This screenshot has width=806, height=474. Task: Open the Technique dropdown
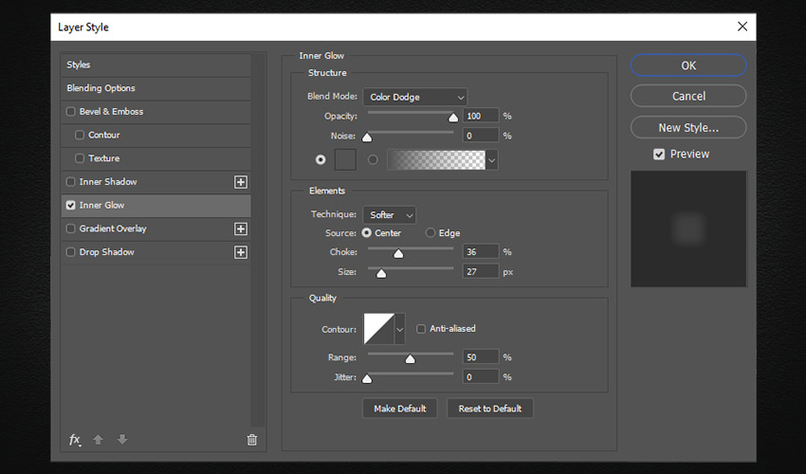[389, 215]
